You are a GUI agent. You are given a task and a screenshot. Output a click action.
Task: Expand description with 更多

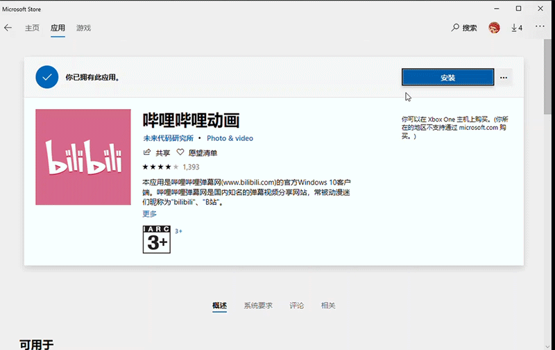pyautogui.click(x=149, y=214)
